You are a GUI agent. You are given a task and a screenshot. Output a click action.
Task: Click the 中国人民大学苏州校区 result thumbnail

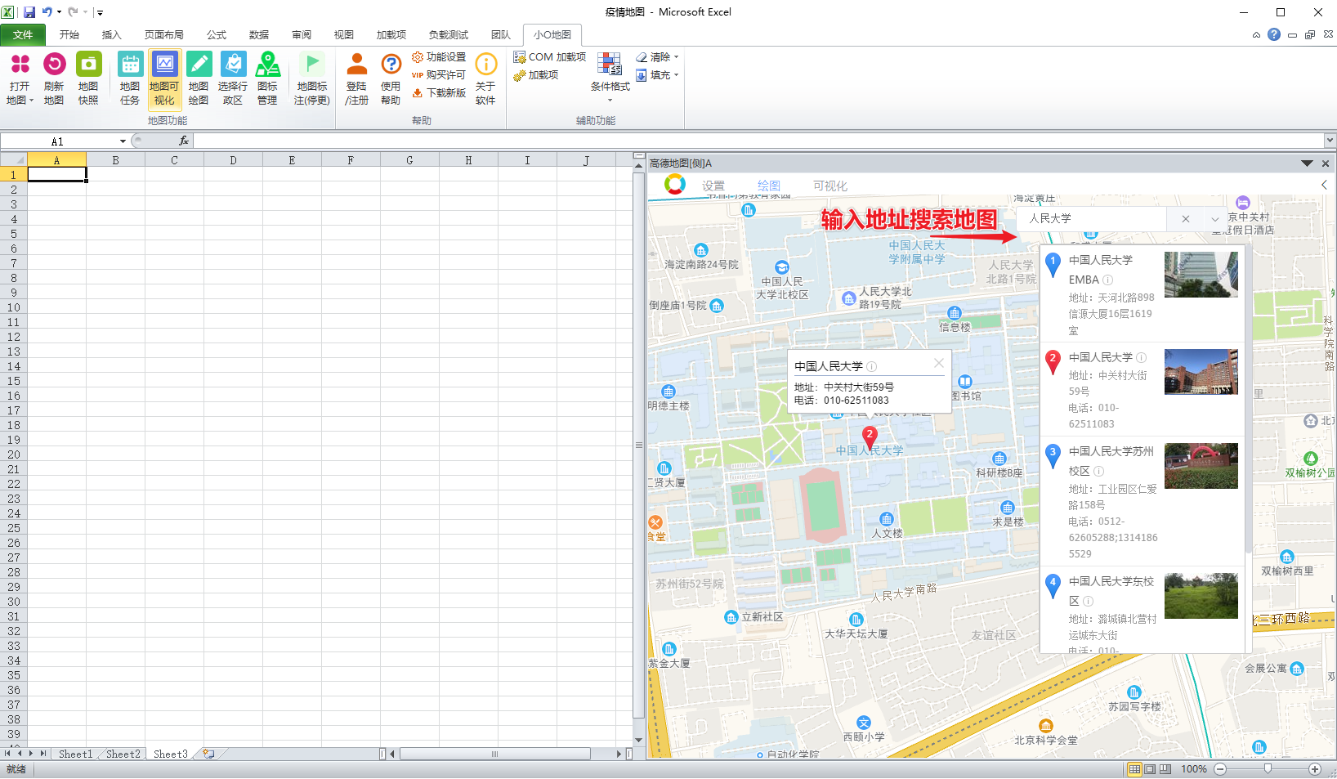tap(1201, 466)
